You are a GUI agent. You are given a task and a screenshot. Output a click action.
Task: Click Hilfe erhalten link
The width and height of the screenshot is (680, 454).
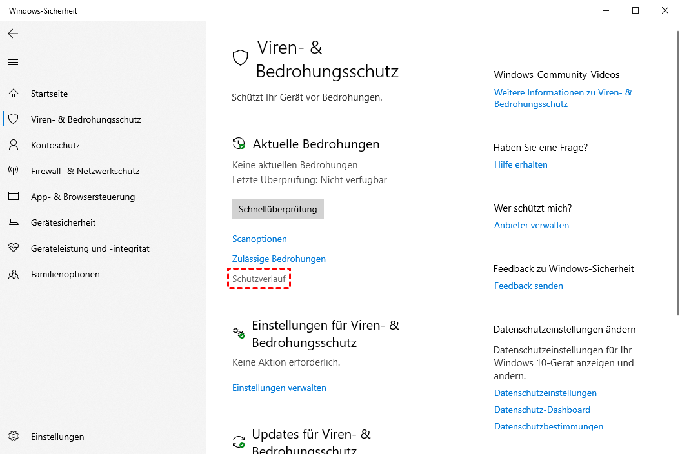click(x=521, y=164)
